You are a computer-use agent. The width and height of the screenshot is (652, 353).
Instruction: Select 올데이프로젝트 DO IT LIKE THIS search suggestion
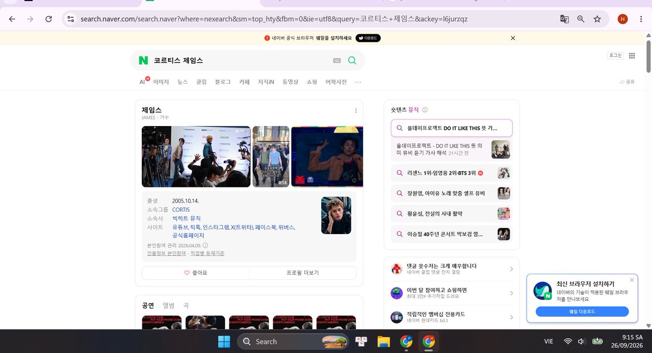pyautogui.click(x=452, y=128)
